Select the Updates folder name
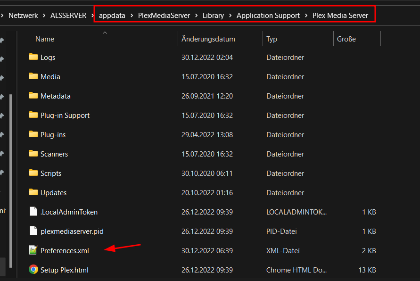This screenshot has width=420, height=281. tap(53, 193)
